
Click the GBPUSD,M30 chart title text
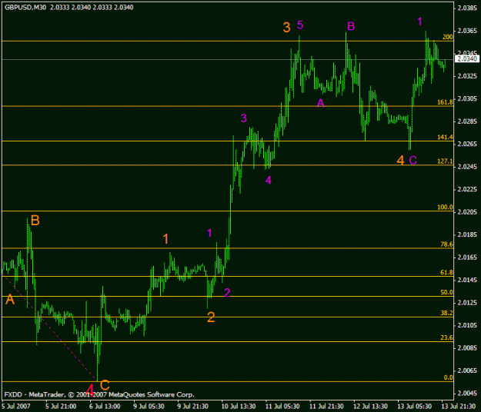[x=25, y=8]
